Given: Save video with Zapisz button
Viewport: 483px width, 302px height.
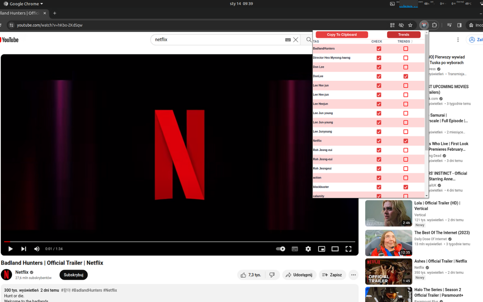Looking at the screenshot, I should [332, 275].
